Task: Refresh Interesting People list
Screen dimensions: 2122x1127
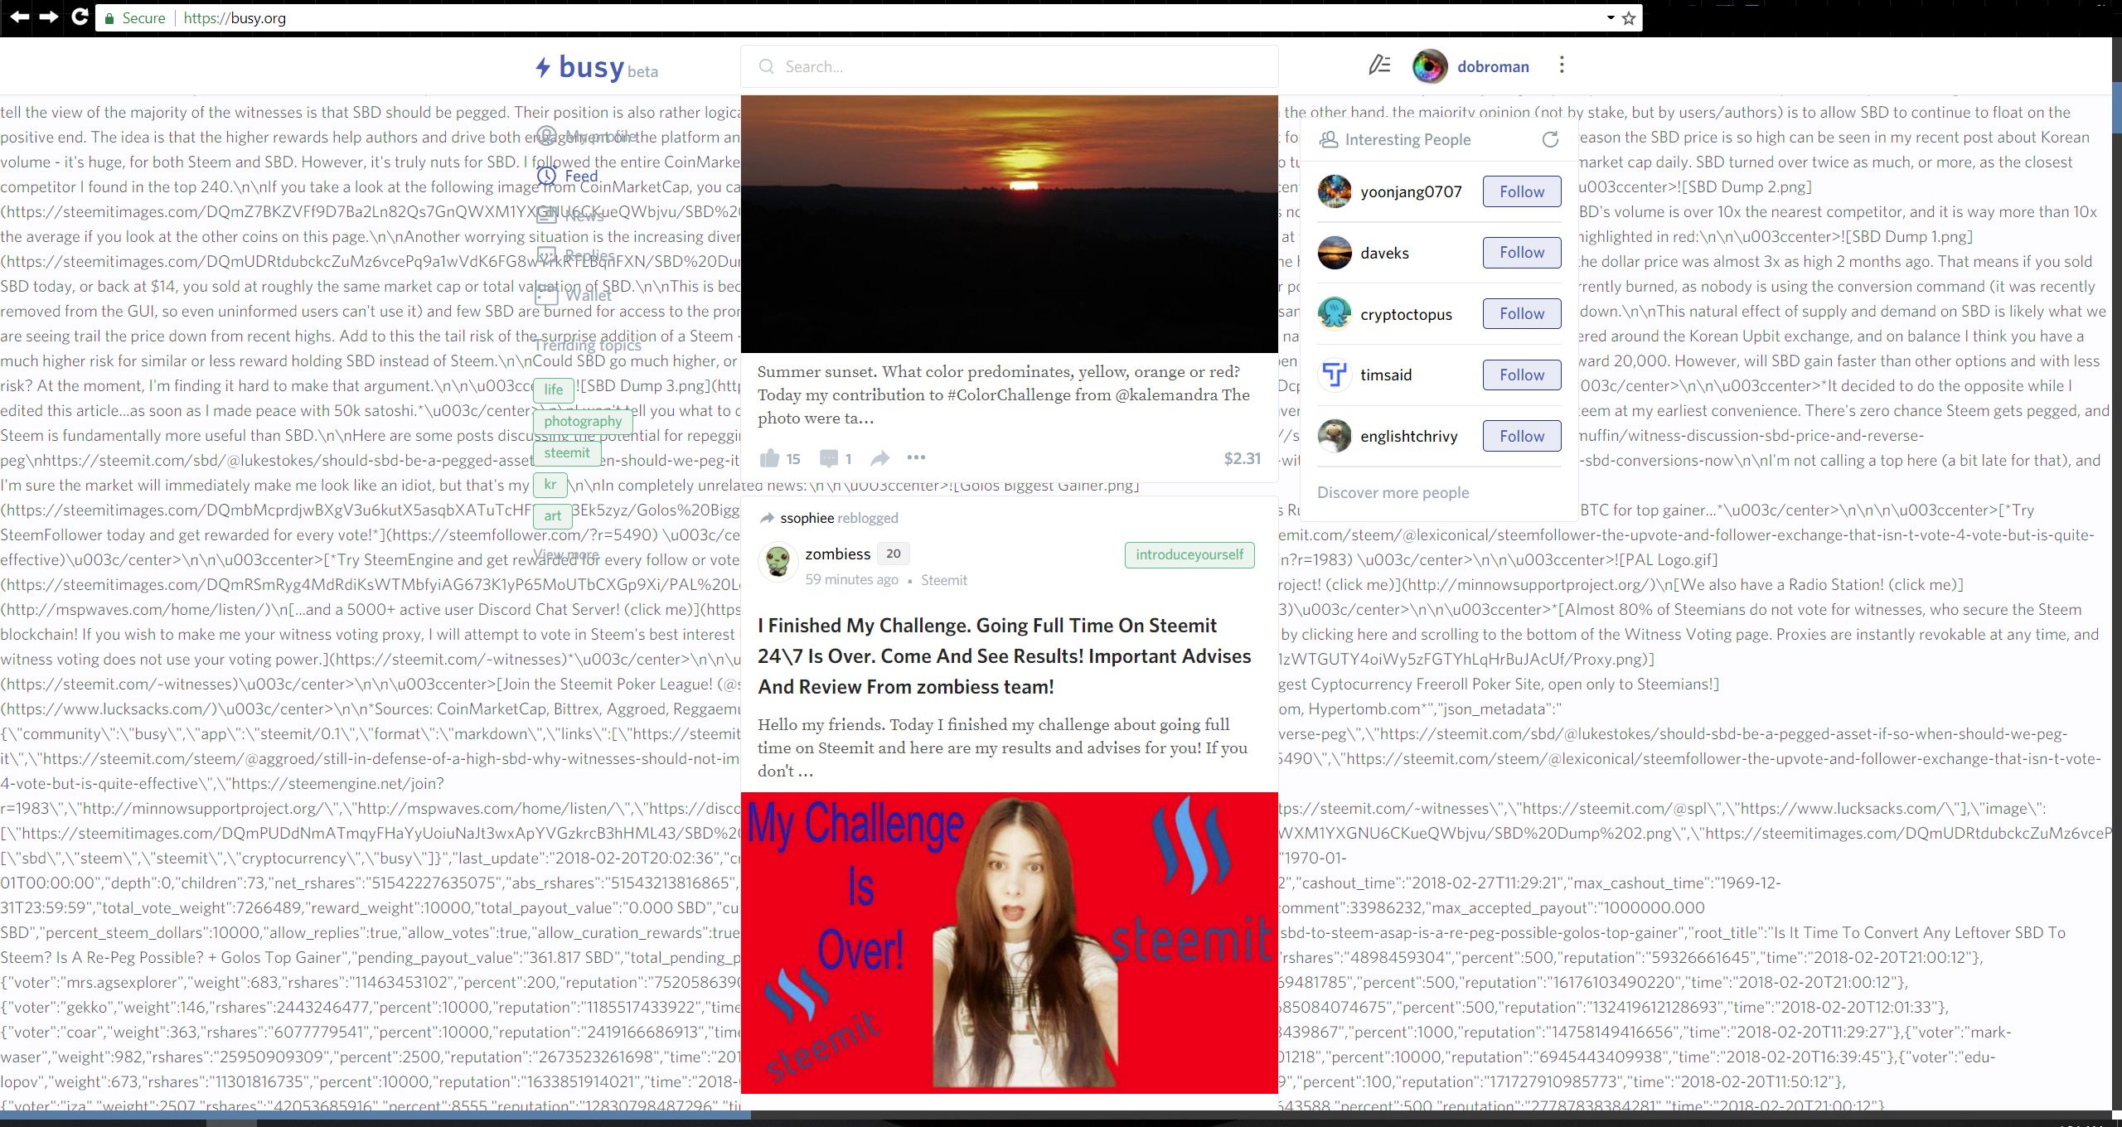Action: pos(1550,139)
